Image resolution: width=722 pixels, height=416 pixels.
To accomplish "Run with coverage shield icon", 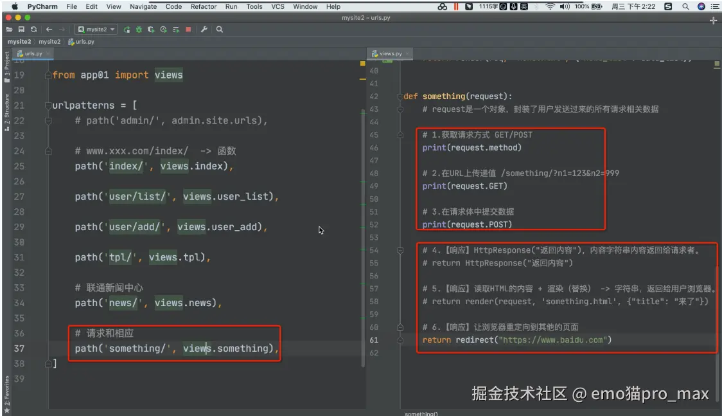I will (x=151, y=30).
